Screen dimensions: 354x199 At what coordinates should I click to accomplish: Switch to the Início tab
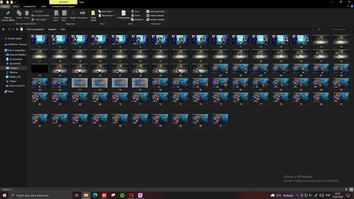(x=15, y=6)
